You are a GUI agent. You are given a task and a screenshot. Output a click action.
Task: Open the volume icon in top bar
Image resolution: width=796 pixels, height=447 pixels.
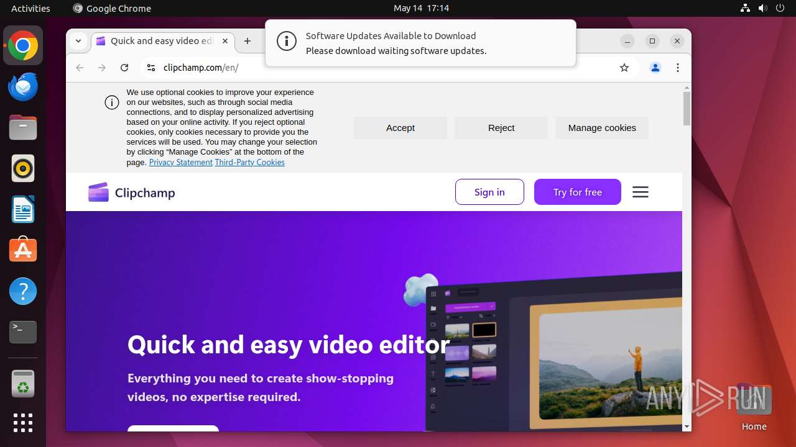pos(762,8)
